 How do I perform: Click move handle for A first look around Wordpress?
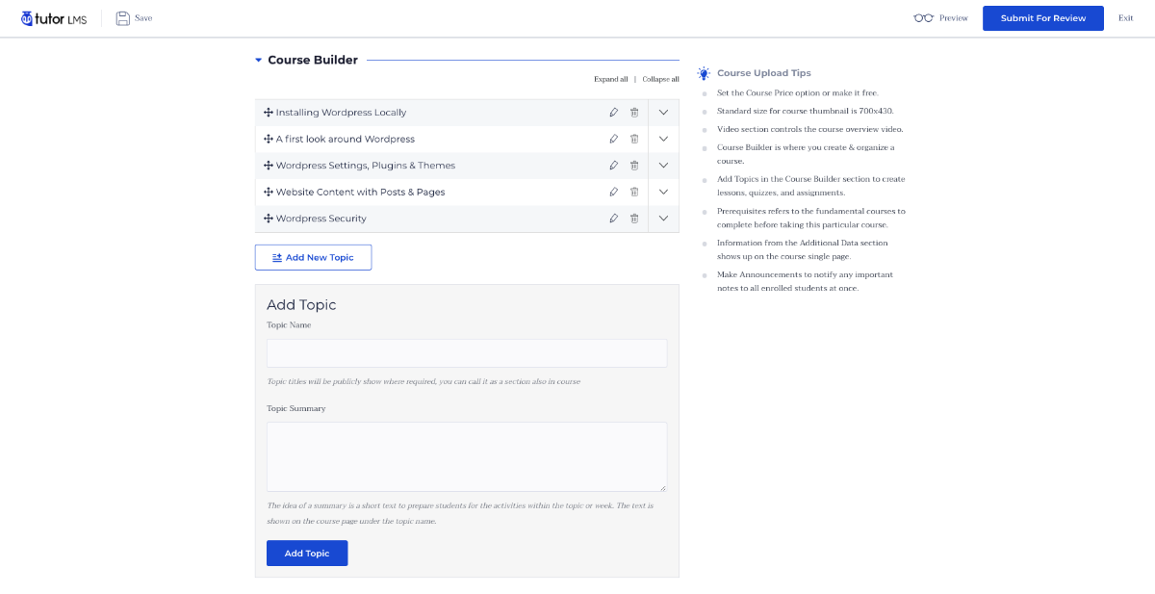(x=269, y=139)
